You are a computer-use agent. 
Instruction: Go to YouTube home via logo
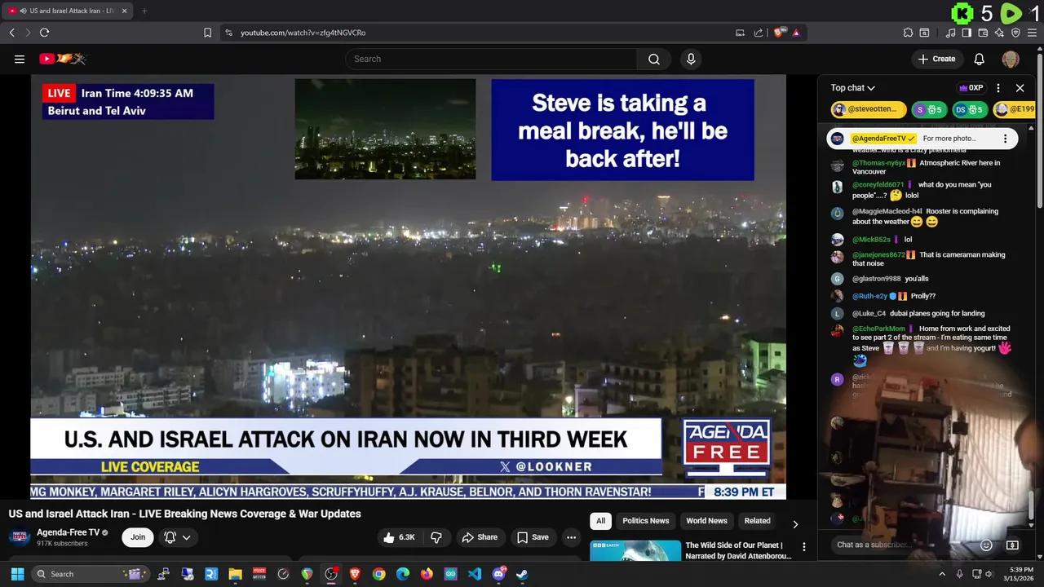click(63, 59)
